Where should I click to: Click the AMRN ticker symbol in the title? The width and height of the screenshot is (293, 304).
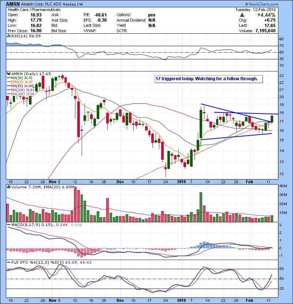13,4
